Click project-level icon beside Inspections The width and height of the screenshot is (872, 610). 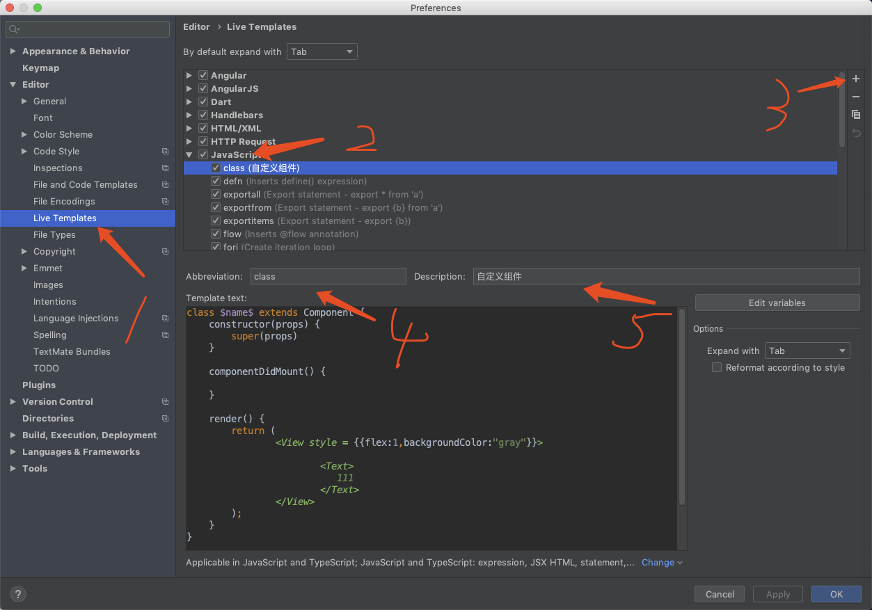(165, 168)
